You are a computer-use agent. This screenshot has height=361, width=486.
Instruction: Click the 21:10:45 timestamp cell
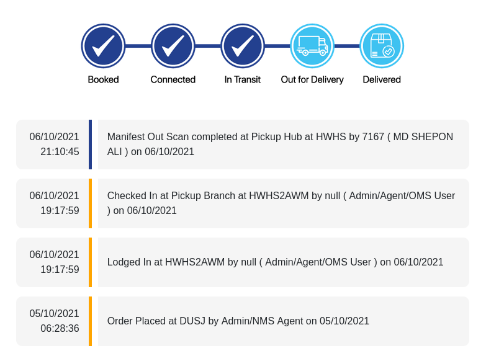point(60,151)
